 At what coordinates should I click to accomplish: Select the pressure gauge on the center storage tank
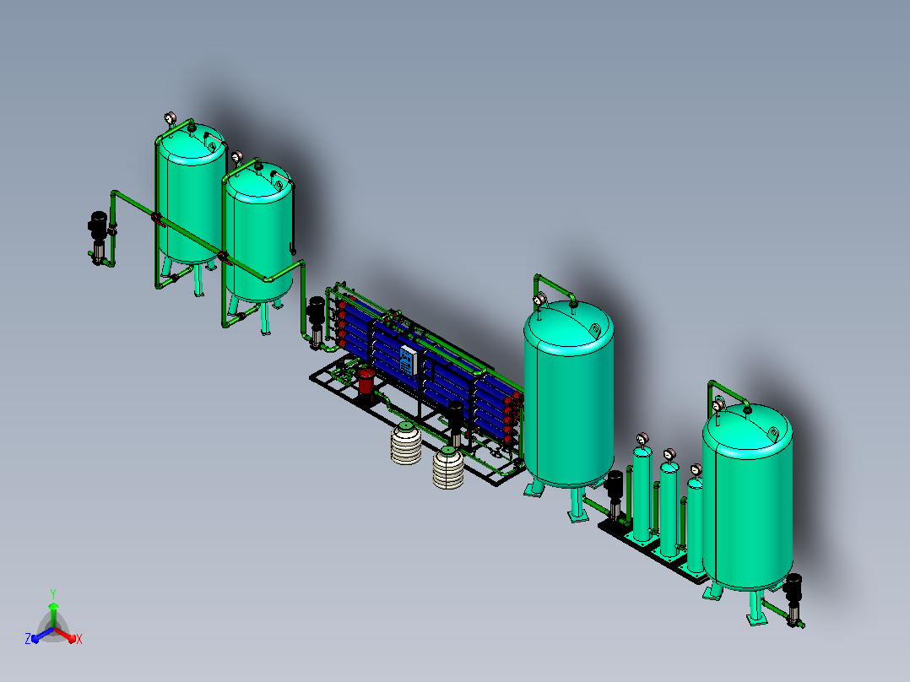(539, 300)
